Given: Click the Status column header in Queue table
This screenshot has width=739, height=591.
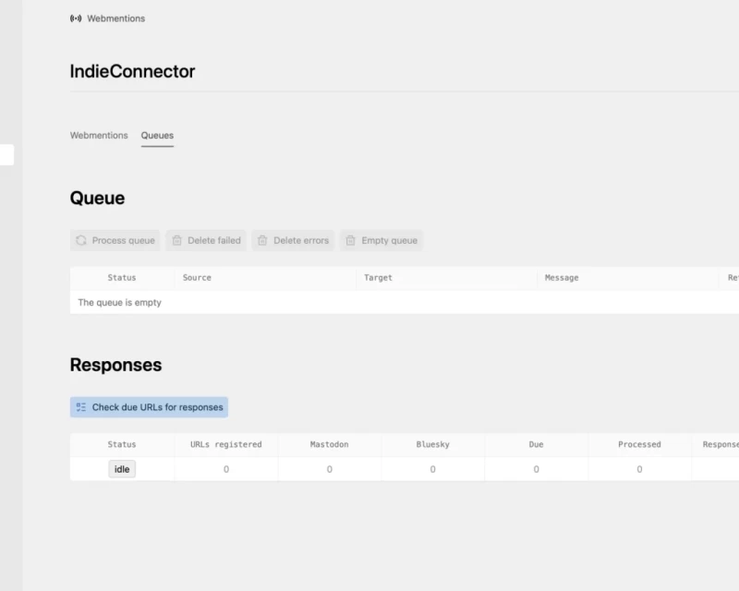Looking at the screenshot, I should [x=123, y=277].
